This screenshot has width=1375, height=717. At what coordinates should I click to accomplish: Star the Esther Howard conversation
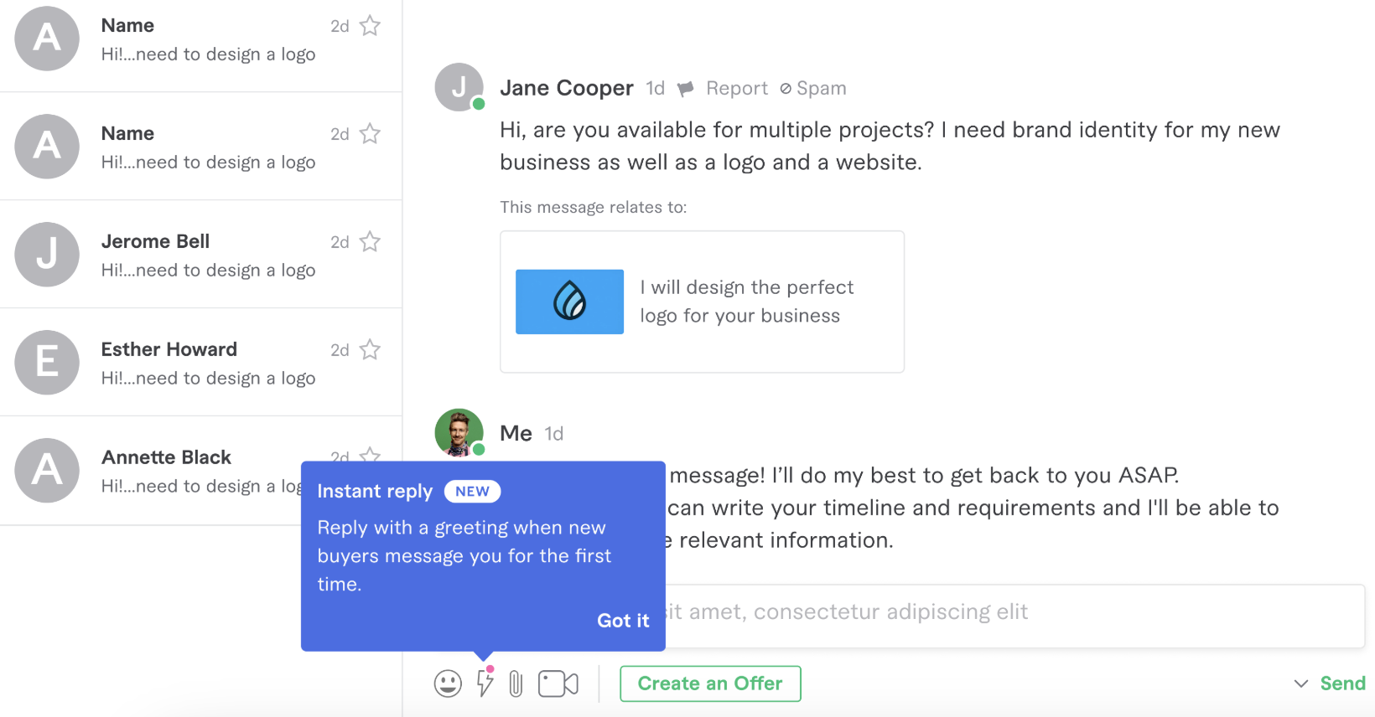pyautogui.click(x=370, y=349)
